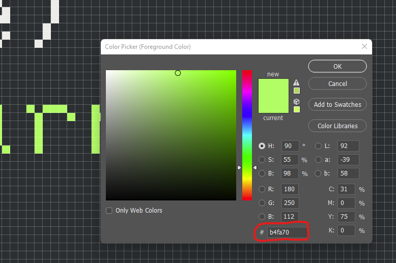Select the L lightness radio button
Image resolution: width=396 pixels, height=263 pixels.
(x=319, y=146)
